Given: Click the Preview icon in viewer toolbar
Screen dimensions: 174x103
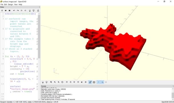Looking at the screenshot, I should [43, 82].
